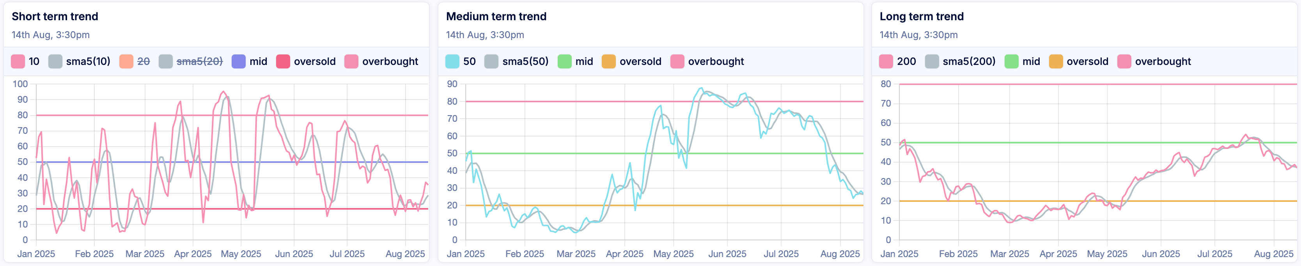This screenshot has height=266, width=1301.
Task: Toggle 'overbought' label in Medium term legend
Action: click(x=716, y=61)
